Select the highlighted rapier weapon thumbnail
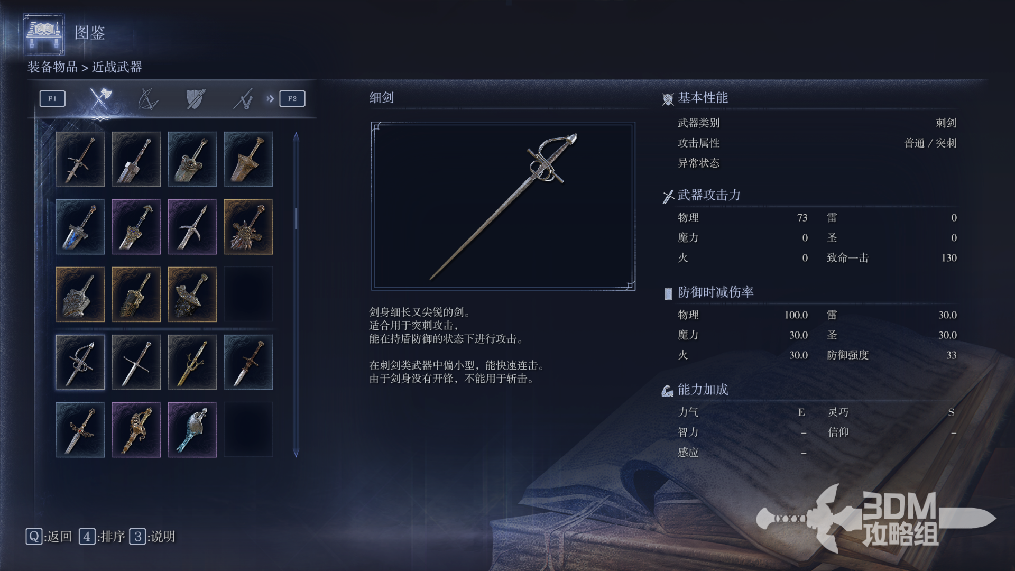This screenshot has height=571, width=1015. (80, 362)
